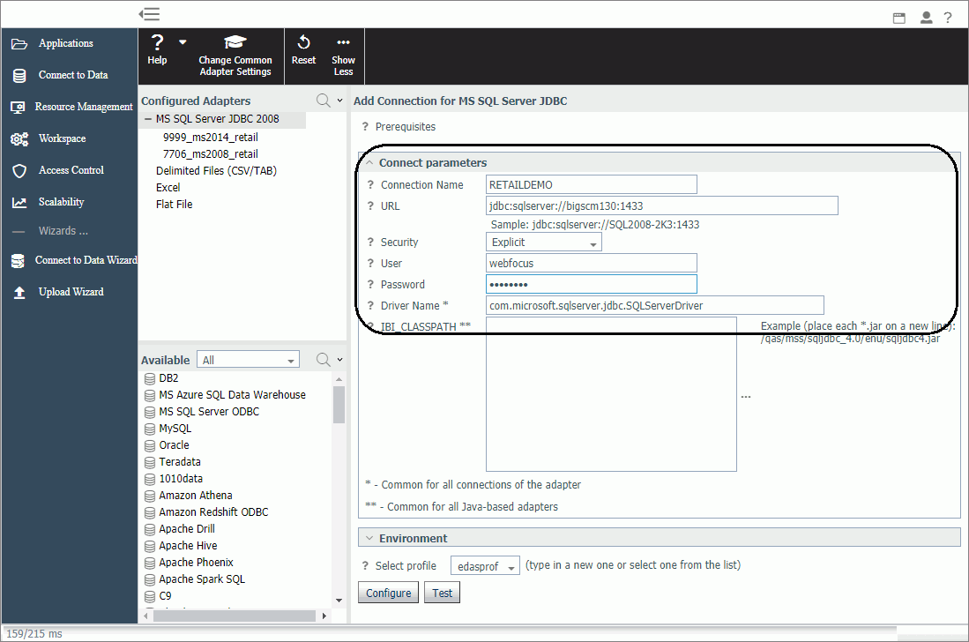Click the Available list horizontal scrollbar
The height and width of the screenshot is (642, 969).
tap(235, 616)
